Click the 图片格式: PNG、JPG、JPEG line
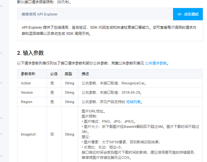The width and height of the screenshot is (207, 162). (109, 121)
